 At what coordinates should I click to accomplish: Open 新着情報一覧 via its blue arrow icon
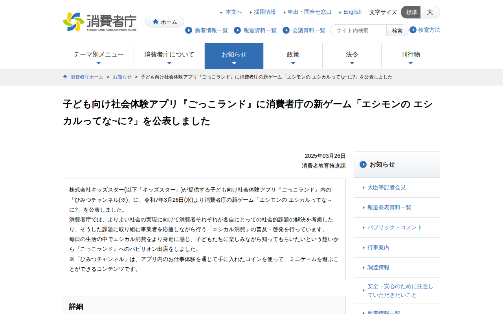point(189,30)
